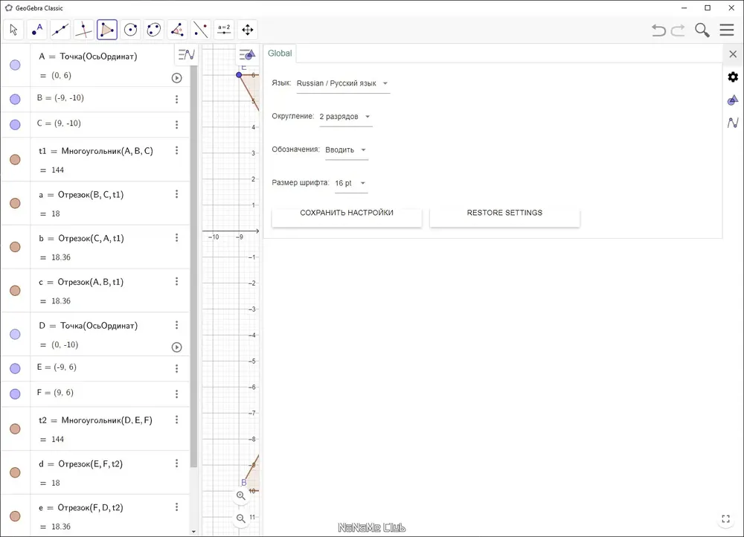Viewport: 744px width, 537px height.
Task: Toggle visibility of segment a
Action: (15, 203)
